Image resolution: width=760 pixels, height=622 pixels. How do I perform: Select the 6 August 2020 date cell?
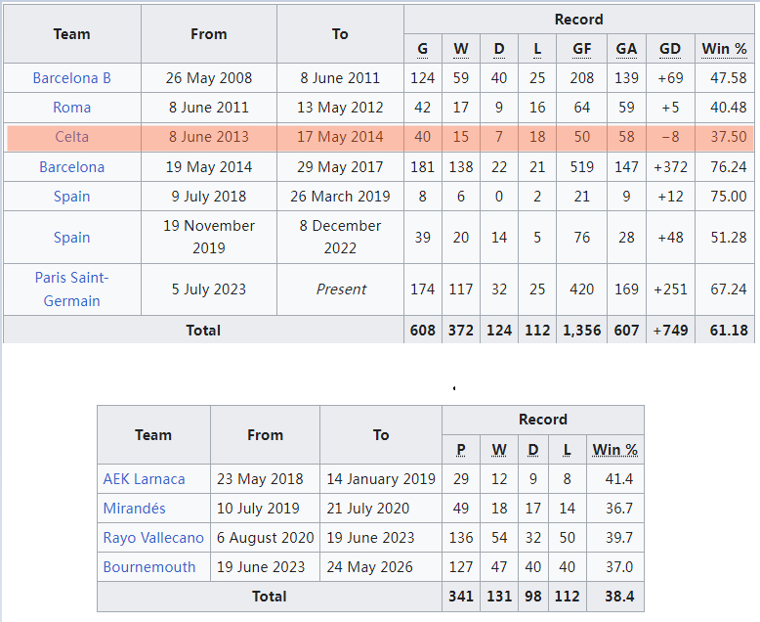click(265, 538)
